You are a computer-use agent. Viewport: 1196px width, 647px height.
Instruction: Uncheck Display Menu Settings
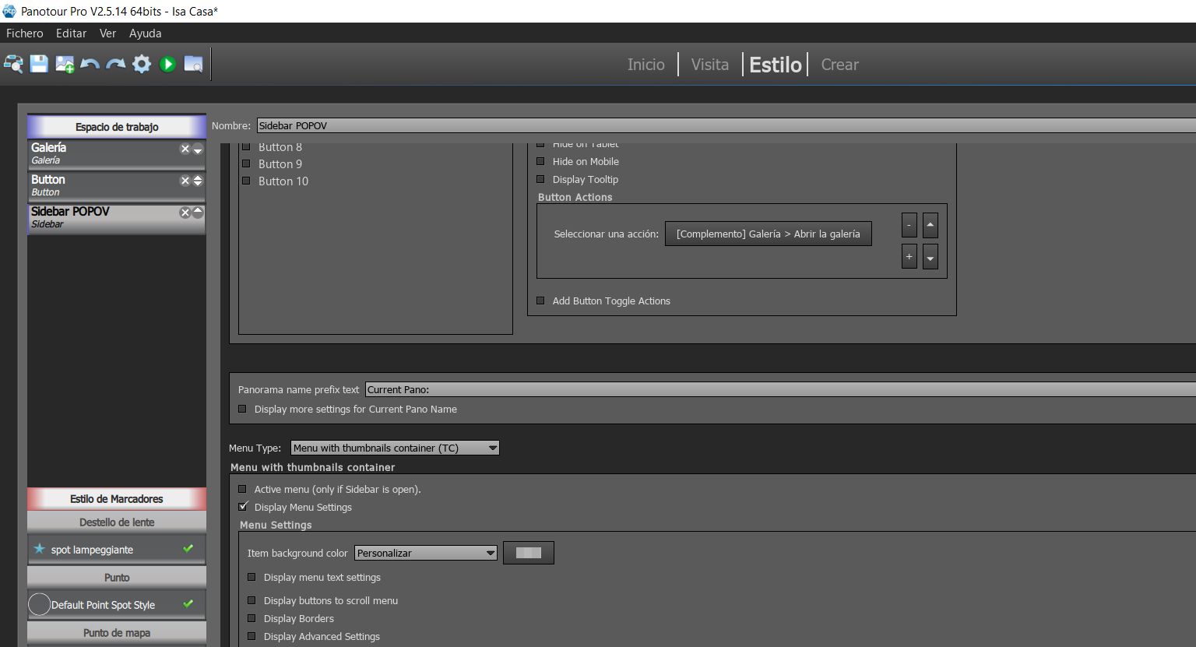click(243, 507)
